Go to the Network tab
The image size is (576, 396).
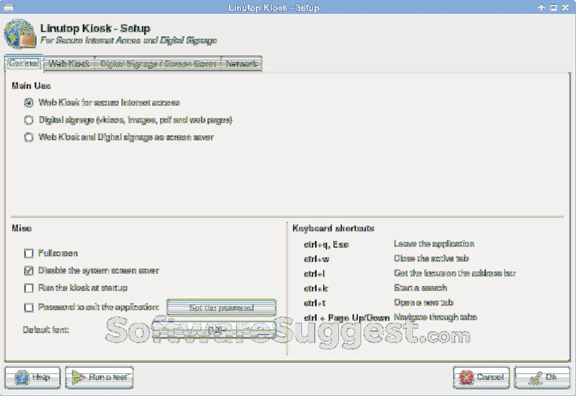(x=241, y=64)
